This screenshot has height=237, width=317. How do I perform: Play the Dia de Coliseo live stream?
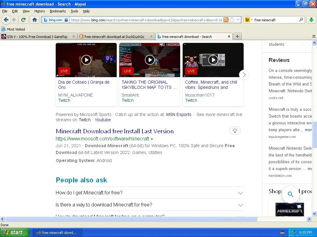[86, 60]
